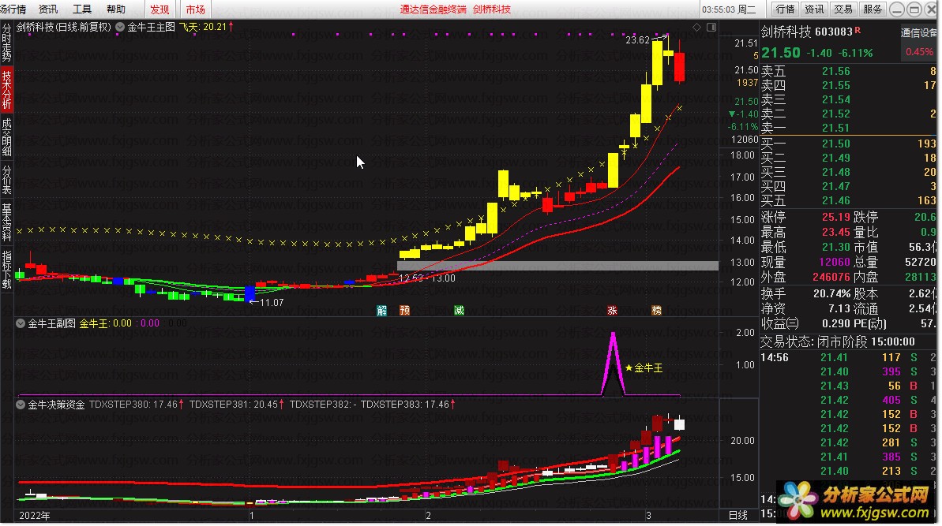Image resolution: width=942 pixels, height=526 pixels.
Task: Click the 最低 value 21.30
Action: click(835, 247)
